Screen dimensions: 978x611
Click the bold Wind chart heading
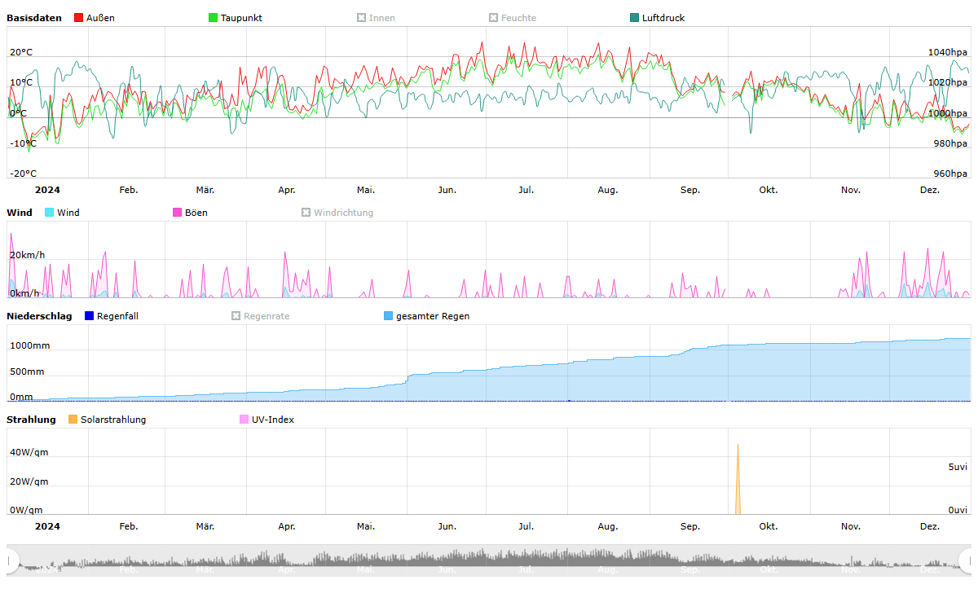[20, 213]
